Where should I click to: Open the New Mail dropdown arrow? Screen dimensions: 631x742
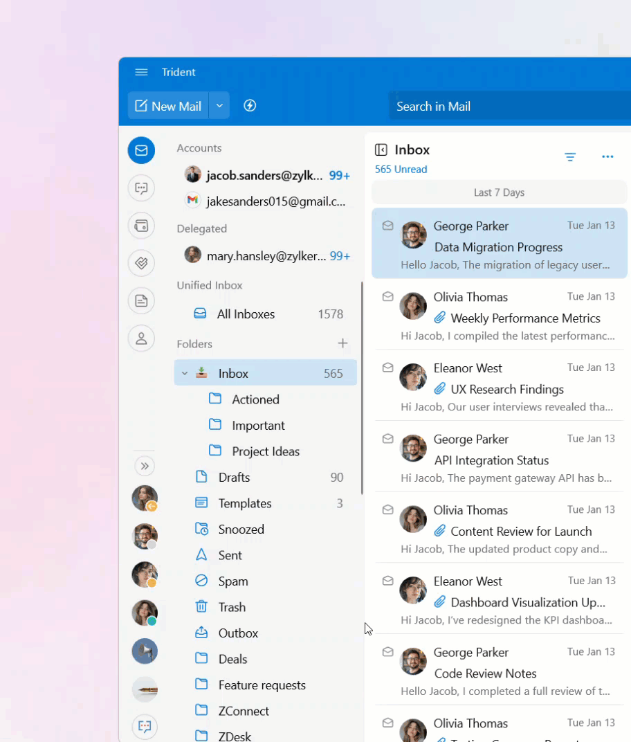coord(219,106)
